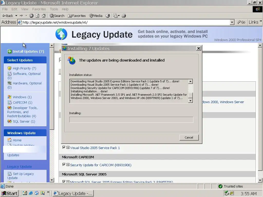Click the Refresh page toolbar icon

(37, 16)
